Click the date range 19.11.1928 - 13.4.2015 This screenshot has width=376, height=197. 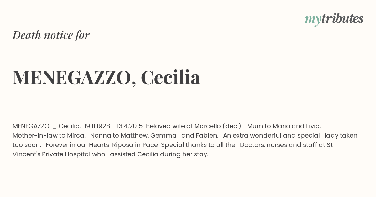pyautogui.click(x=113, y=126)
